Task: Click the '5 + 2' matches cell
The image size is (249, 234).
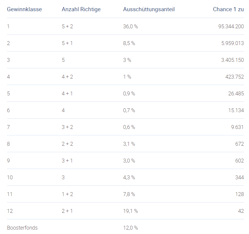Action: (x=67, y=26)
